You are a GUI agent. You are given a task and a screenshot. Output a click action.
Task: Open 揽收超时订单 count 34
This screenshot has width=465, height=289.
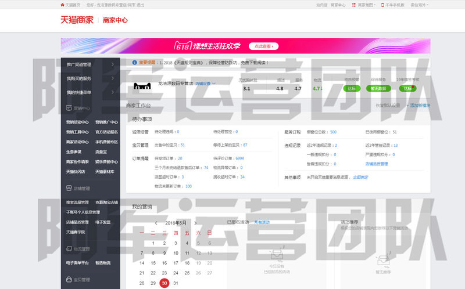242,177
